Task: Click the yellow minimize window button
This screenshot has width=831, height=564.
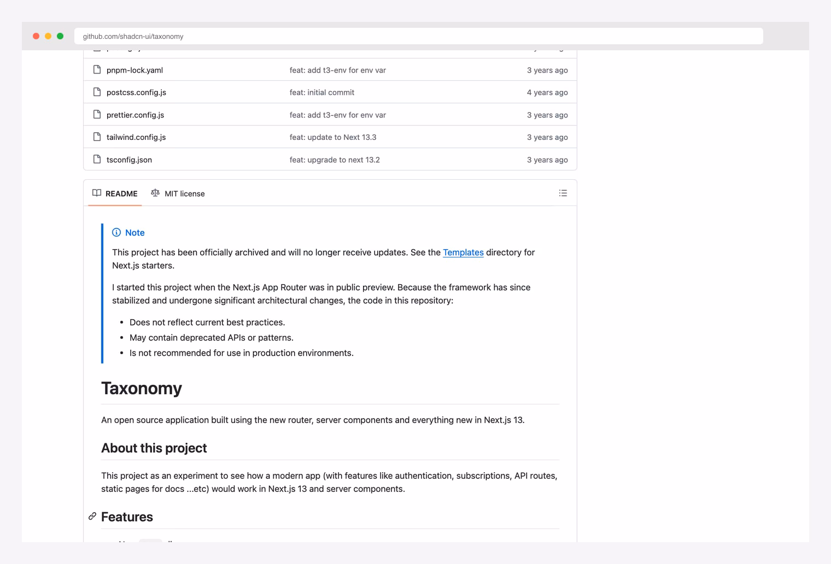Action: point(48,36)
